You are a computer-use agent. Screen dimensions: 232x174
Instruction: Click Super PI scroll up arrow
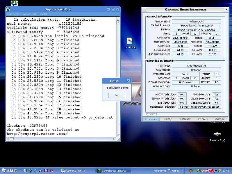pyautogui.click(x=118, y=18)
